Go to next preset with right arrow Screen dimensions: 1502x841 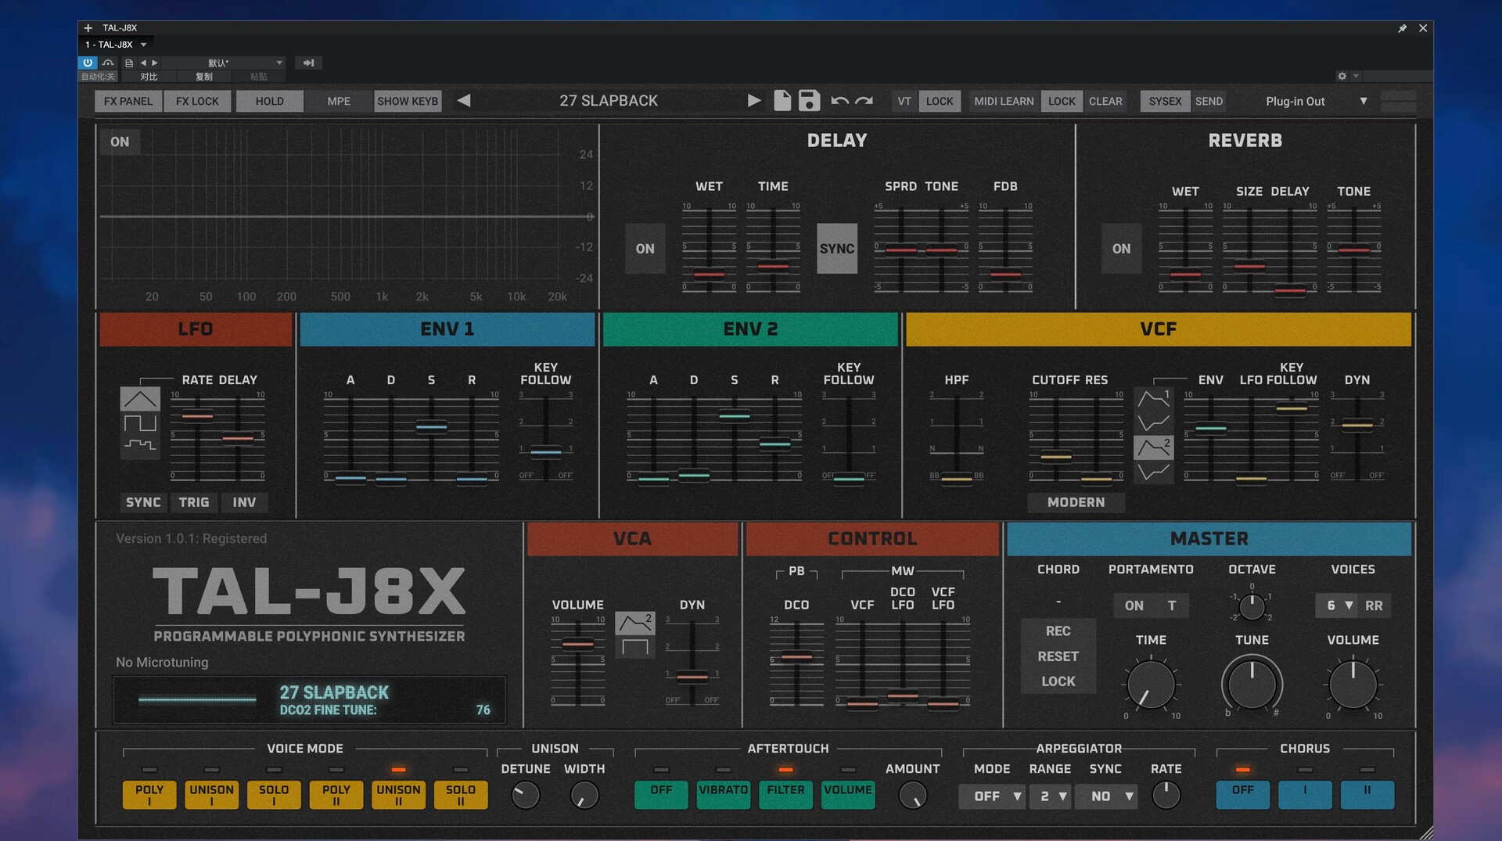[753, 101]
